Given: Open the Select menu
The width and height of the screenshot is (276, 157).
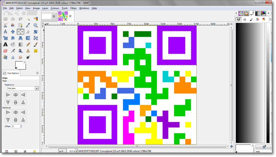Looking at the screenshot, I should pyautogui.click(x=19, y=8).
